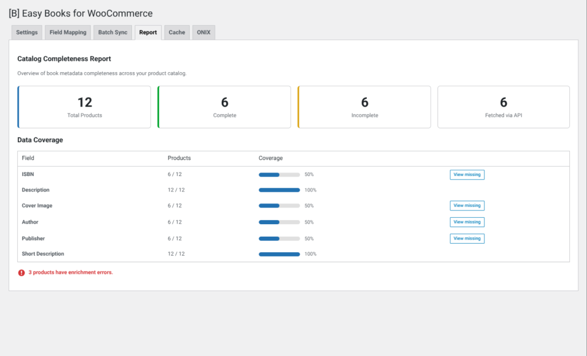Click the Field column header

(x=28, y=158)
